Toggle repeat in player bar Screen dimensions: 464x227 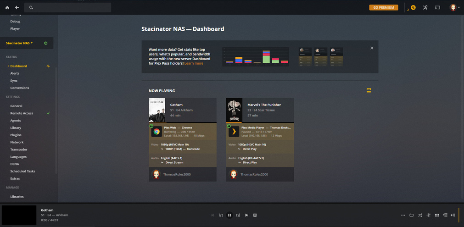click(411, 215)
